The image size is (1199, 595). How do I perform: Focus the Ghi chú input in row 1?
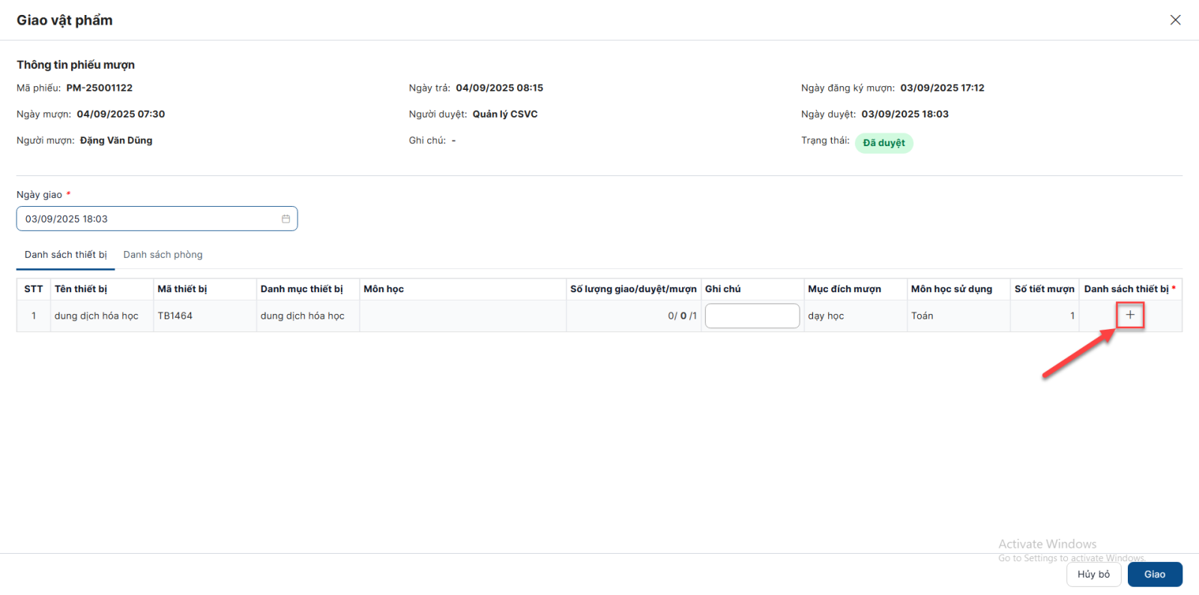pyautogui.click(x=752, y=316)
